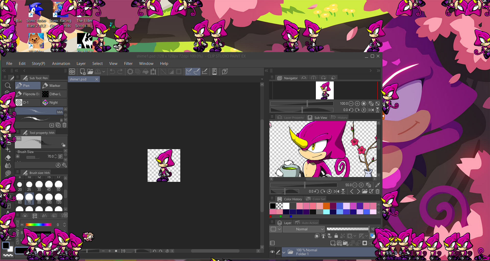Screen dimensions: 490x261
Task: Switch to the Auto Action tab
Action: point(307,223)
